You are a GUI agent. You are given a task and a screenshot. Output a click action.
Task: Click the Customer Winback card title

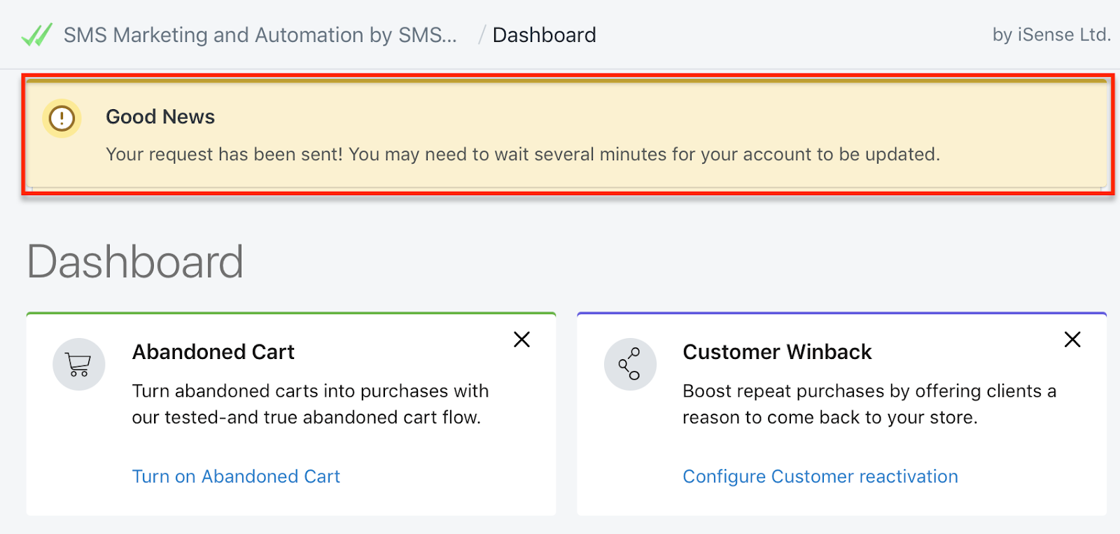(777, 351)
